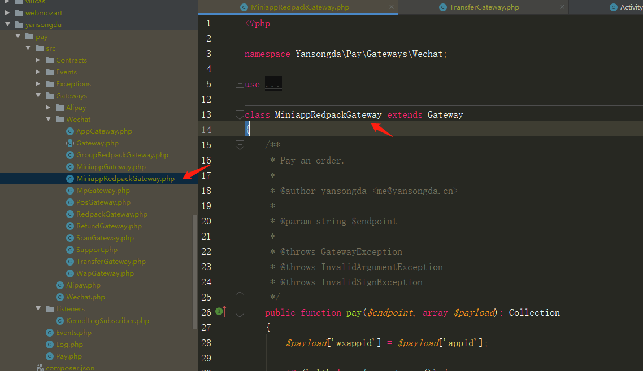The height and width of the screenshot is (371, 643).
Task: Expand the Alipay folder arrow
Action: tap(48, 108)
